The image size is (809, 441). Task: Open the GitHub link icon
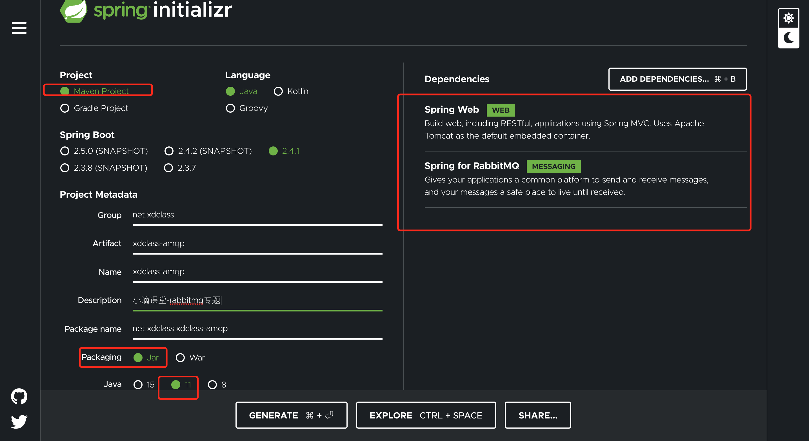[x=19, y=396]
